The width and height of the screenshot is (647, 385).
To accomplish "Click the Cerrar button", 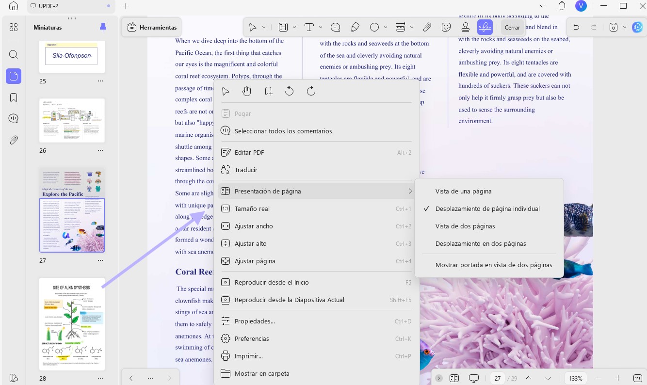I will pos(512,28).
